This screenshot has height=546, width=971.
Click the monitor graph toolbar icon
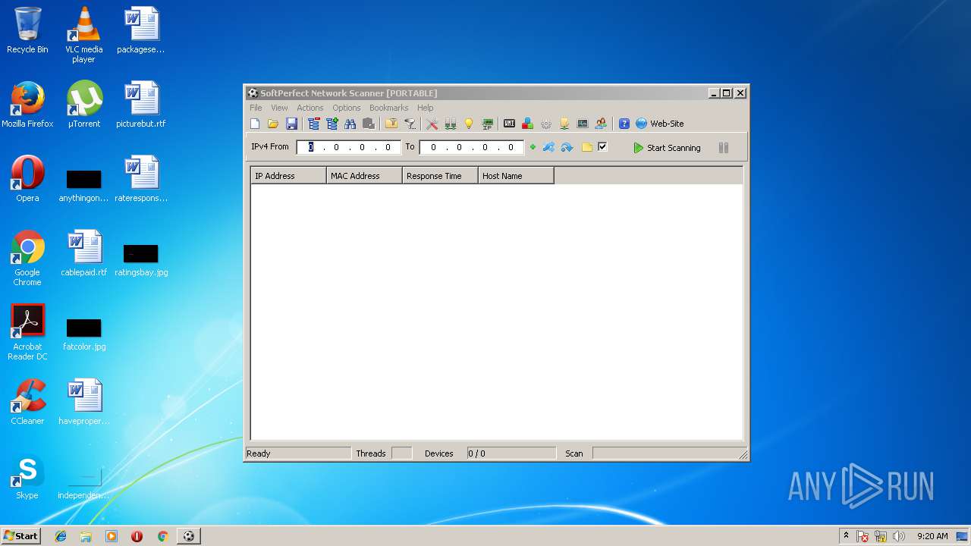click(x=583, y=124)
